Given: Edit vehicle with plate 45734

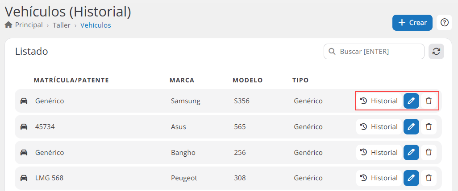Looking at the screenshot, I should pos(411,127).
